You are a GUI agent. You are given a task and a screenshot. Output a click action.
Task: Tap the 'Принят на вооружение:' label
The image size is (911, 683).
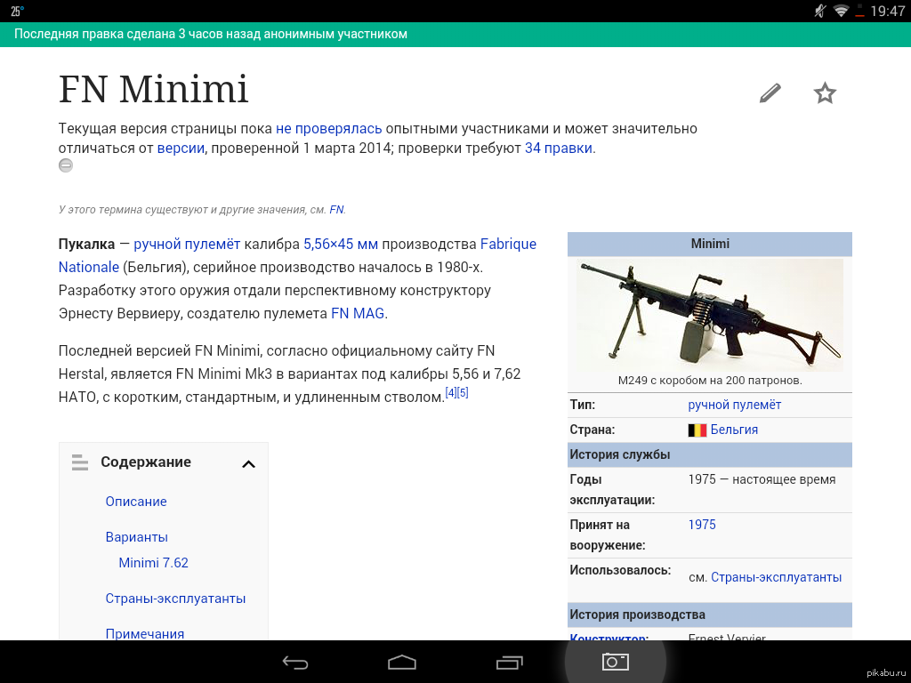click(x=608, y=534)
